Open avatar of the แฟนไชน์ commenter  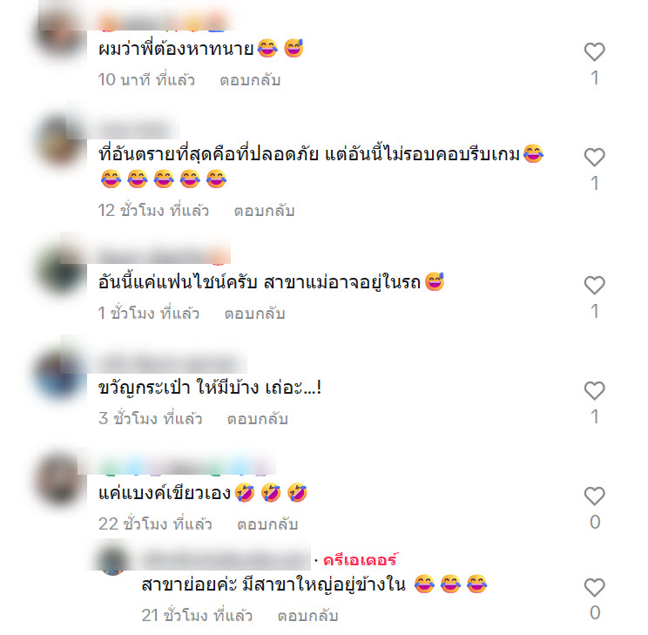point(60,268)
